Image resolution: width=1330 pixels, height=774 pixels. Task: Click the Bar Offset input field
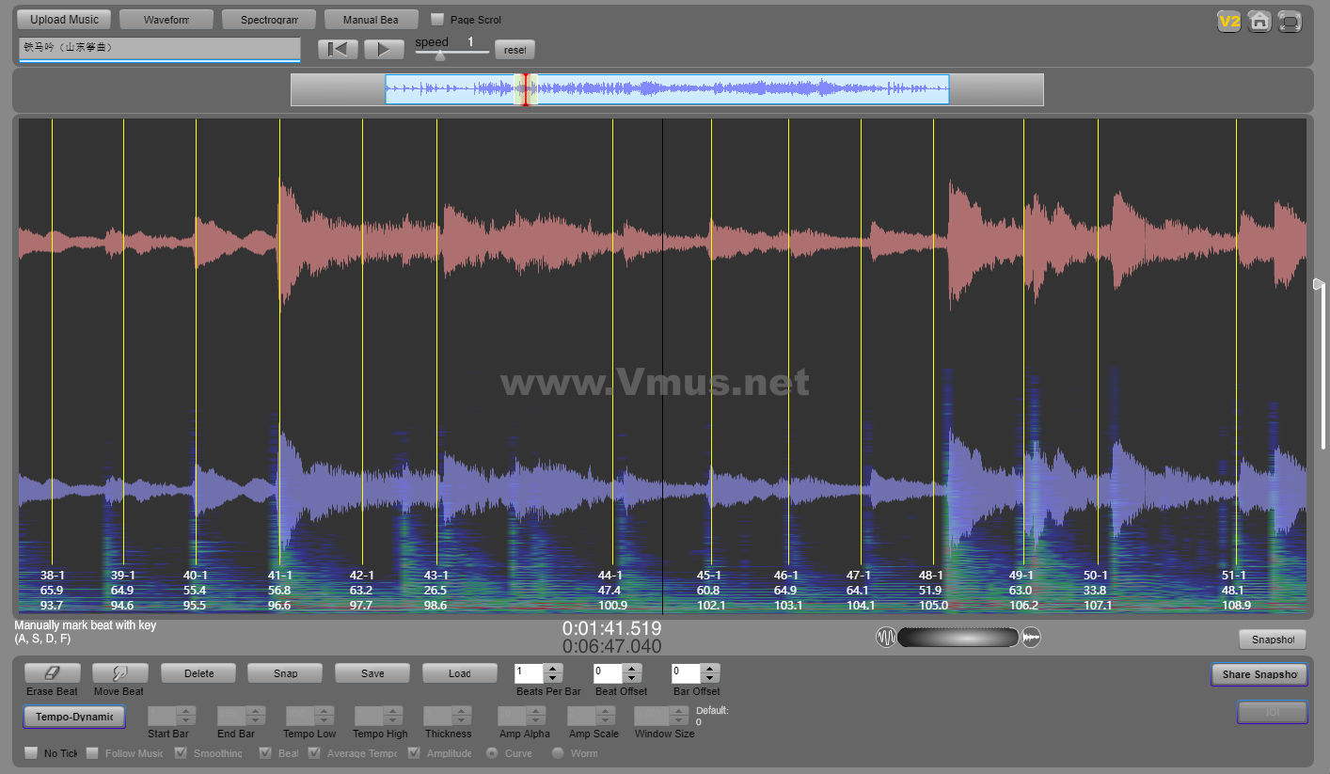tap(686, 673)
